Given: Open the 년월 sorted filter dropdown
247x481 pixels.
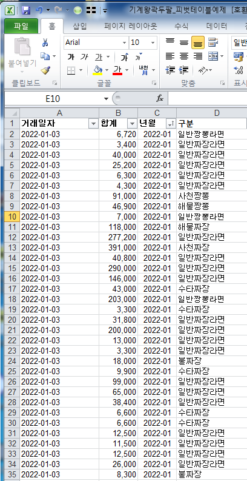Looking at the screenshot, I should coord(171,124).
